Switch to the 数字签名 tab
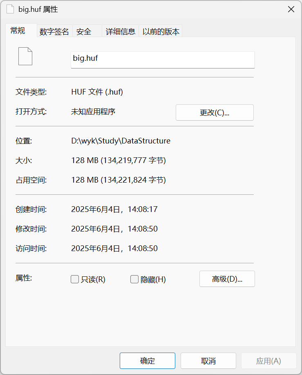302x375 pixels. pos(54,31)
